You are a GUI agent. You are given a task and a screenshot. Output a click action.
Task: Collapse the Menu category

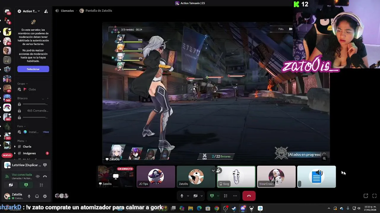click(x=22, y=141)
